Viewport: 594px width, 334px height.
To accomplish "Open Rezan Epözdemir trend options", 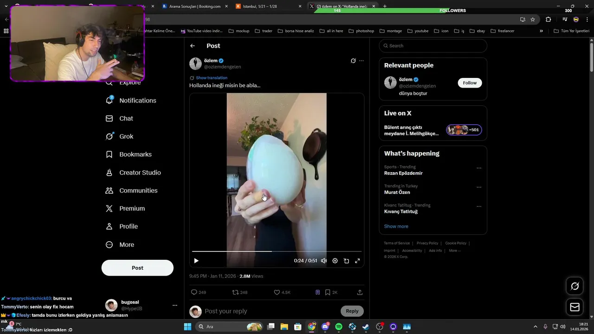I will coord(479,168).
